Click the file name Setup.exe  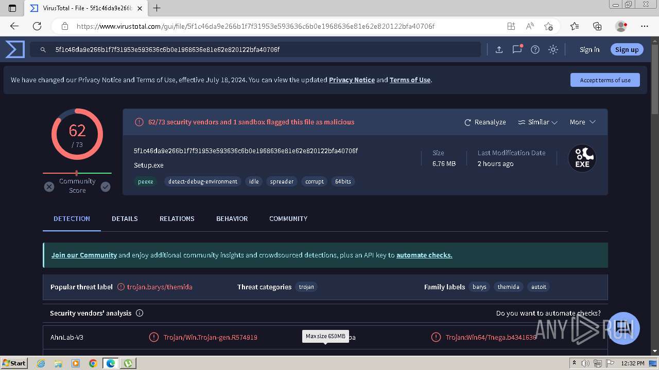click(149, 165)
